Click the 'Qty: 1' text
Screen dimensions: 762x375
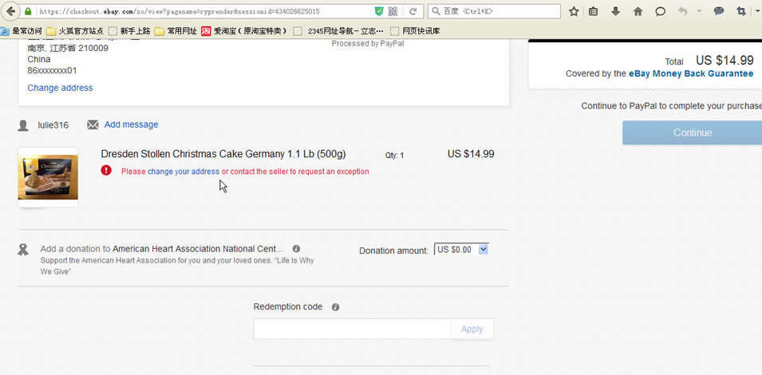[395, 156]
